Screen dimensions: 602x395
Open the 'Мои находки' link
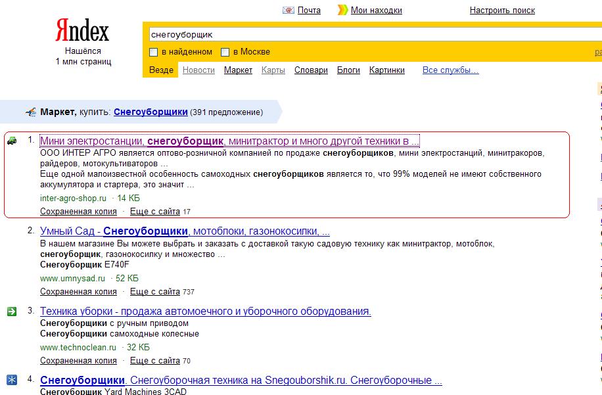click(376, 11)
